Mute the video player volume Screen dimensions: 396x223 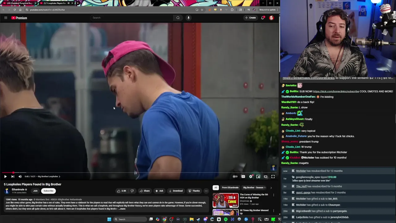pyautogui.click(x=20, y=177)
